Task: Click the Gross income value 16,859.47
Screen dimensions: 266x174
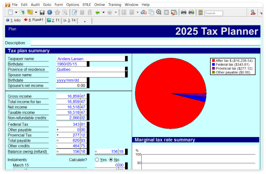Action: 72,96
